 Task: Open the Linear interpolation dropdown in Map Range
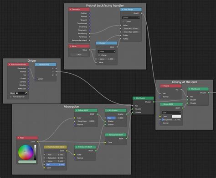[x=131, y=18]
